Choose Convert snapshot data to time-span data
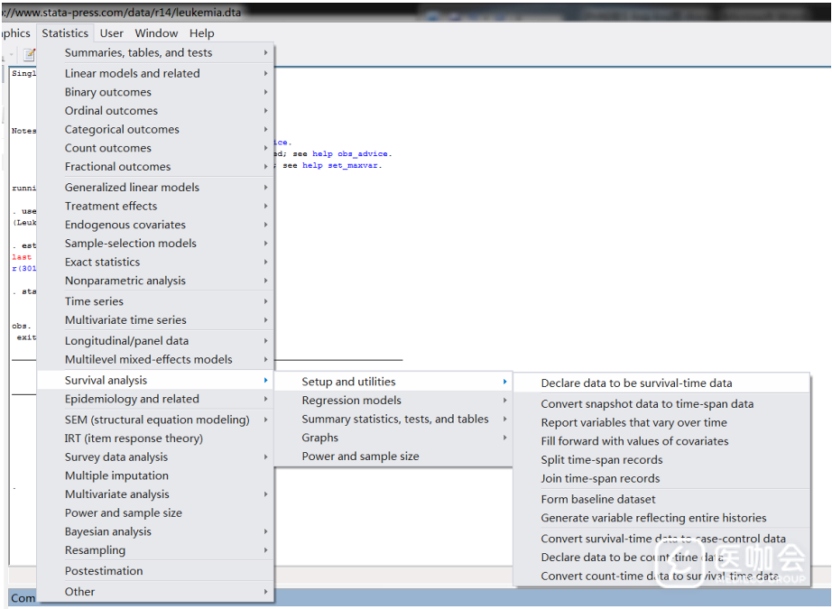This screenshot has width=832, height=609. click(647, 404)
